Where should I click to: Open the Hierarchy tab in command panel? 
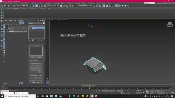click(x=35, y=20)
